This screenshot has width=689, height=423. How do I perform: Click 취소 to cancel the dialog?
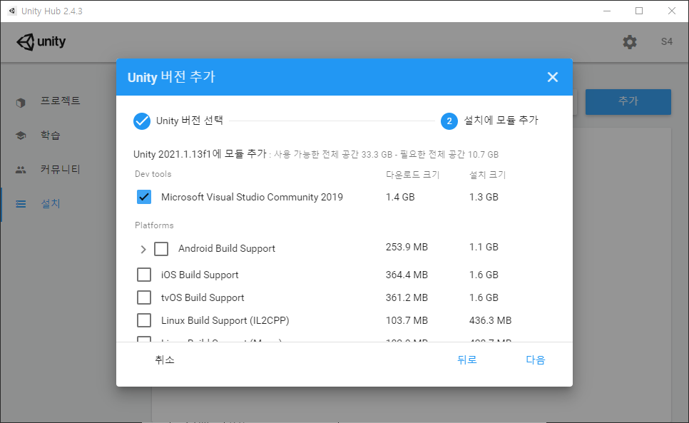(165, 360)
